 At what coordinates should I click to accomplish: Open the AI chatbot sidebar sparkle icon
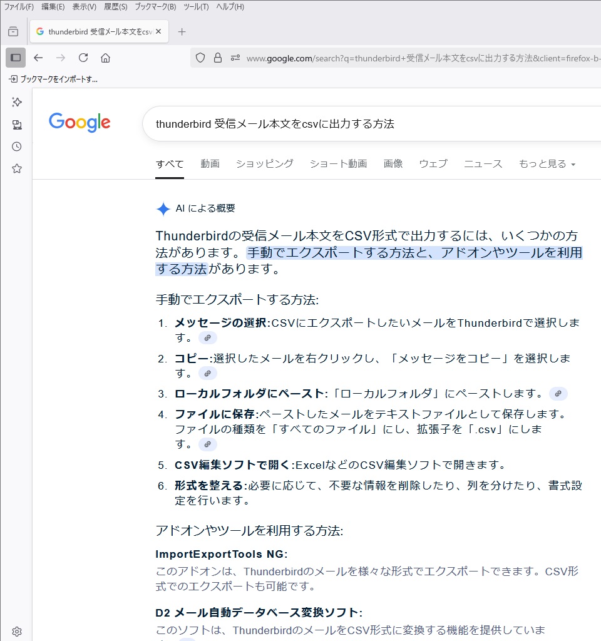17,102
